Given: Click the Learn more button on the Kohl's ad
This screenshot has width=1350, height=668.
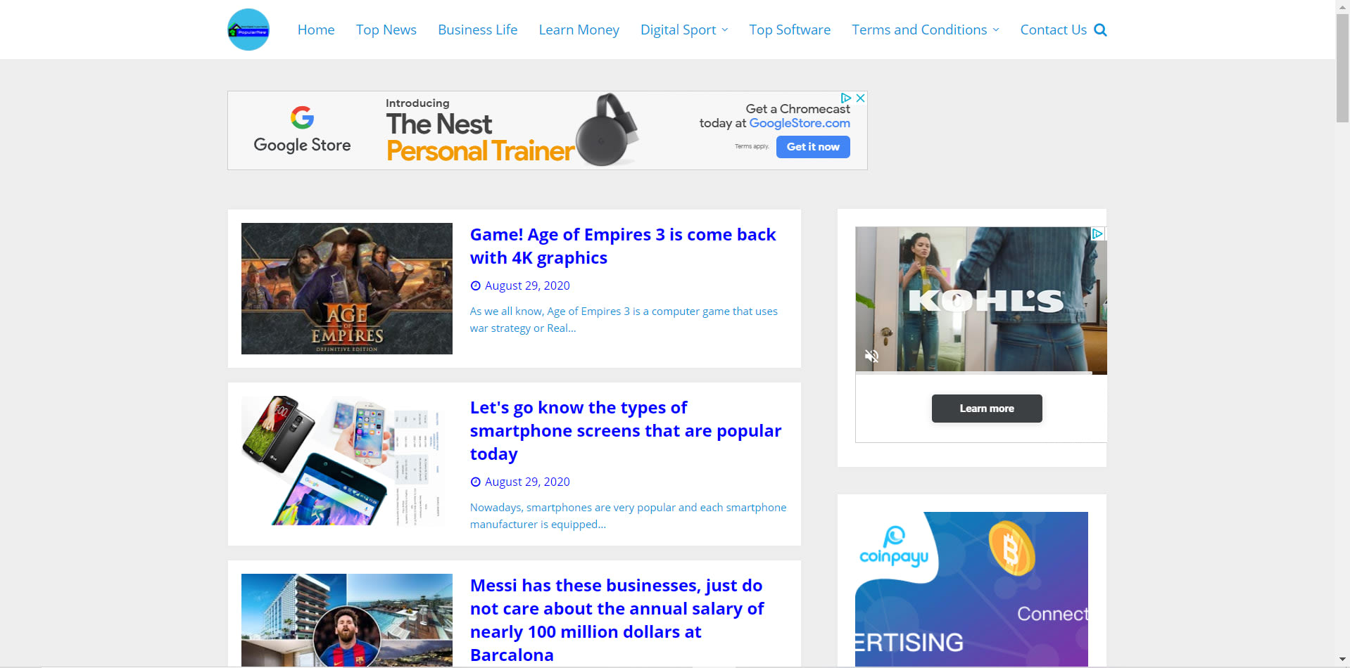Looking at the screenshot, I should point(987,409).
